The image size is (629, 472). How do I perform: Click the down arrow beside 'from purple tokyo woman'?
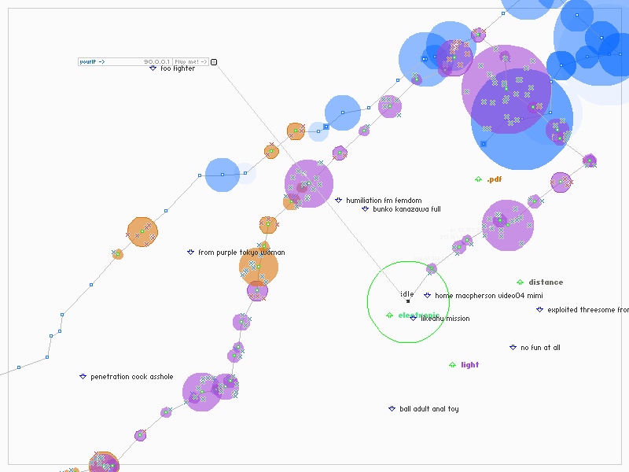point(190,253)
